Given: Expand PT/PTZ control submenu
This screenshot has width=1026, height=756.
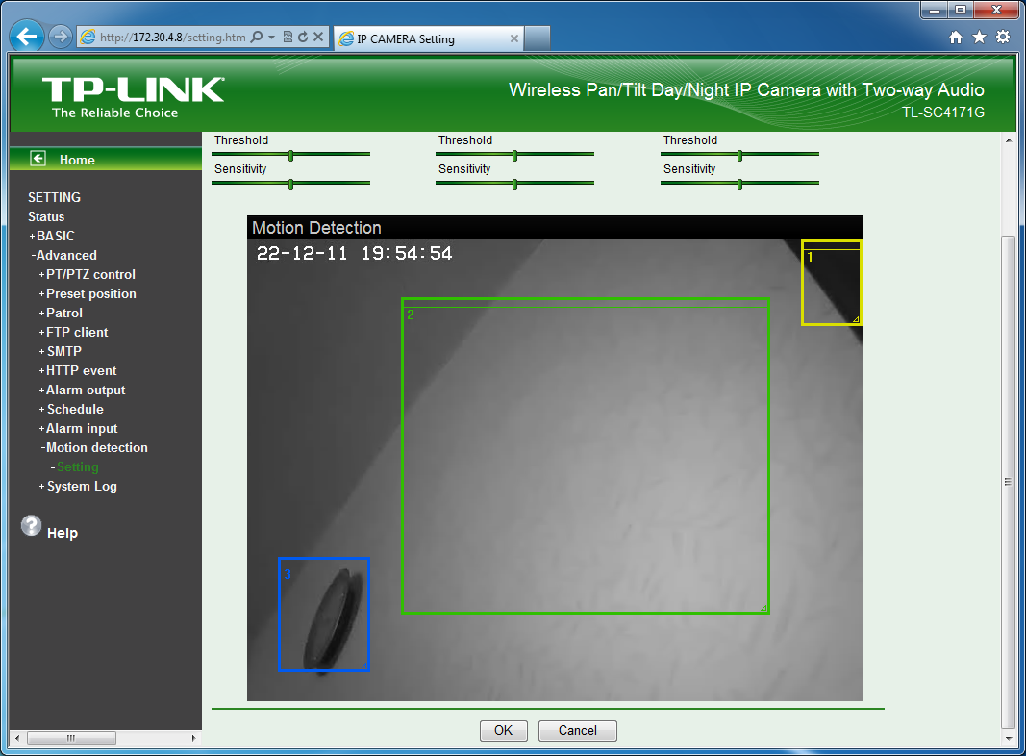Looking at the screenshot, I should [x=88, y=274].
